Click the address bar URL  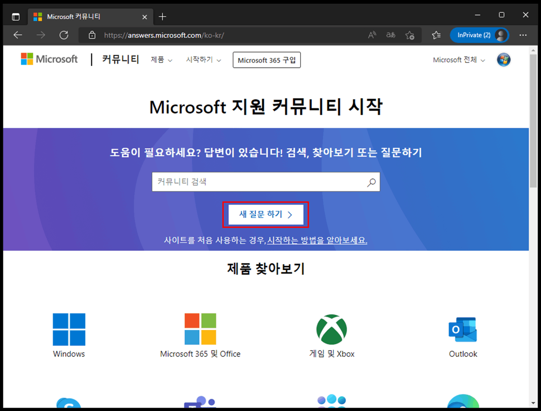tap(164, 35)
